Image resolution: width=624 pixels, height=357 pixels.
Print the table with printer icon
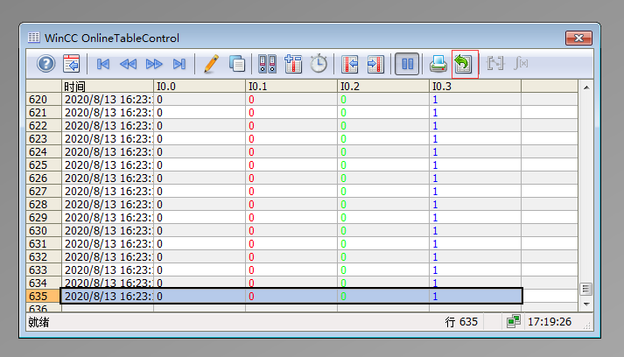(x=438, y=64)
